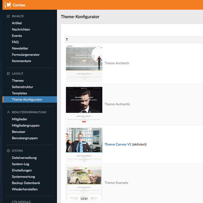Viewport: 203px width, 203px height.
Task: Click the Benutzerverwaltung person icon
Action: tap(8, 112)
